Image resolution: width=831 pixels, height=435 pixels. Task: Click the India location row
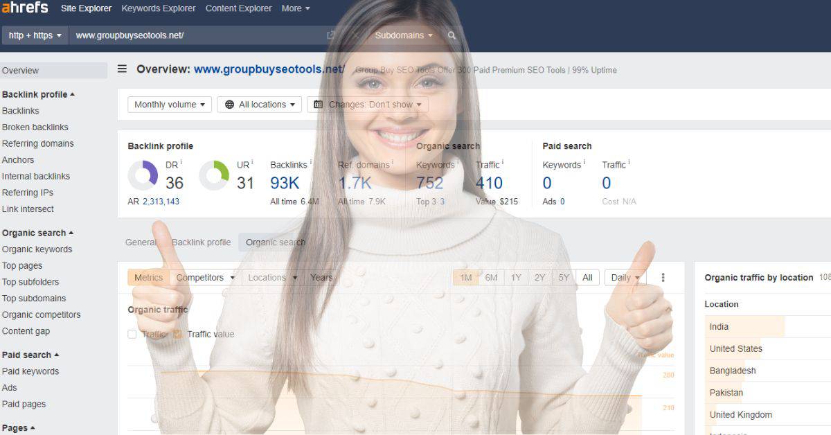coord(767,326)
